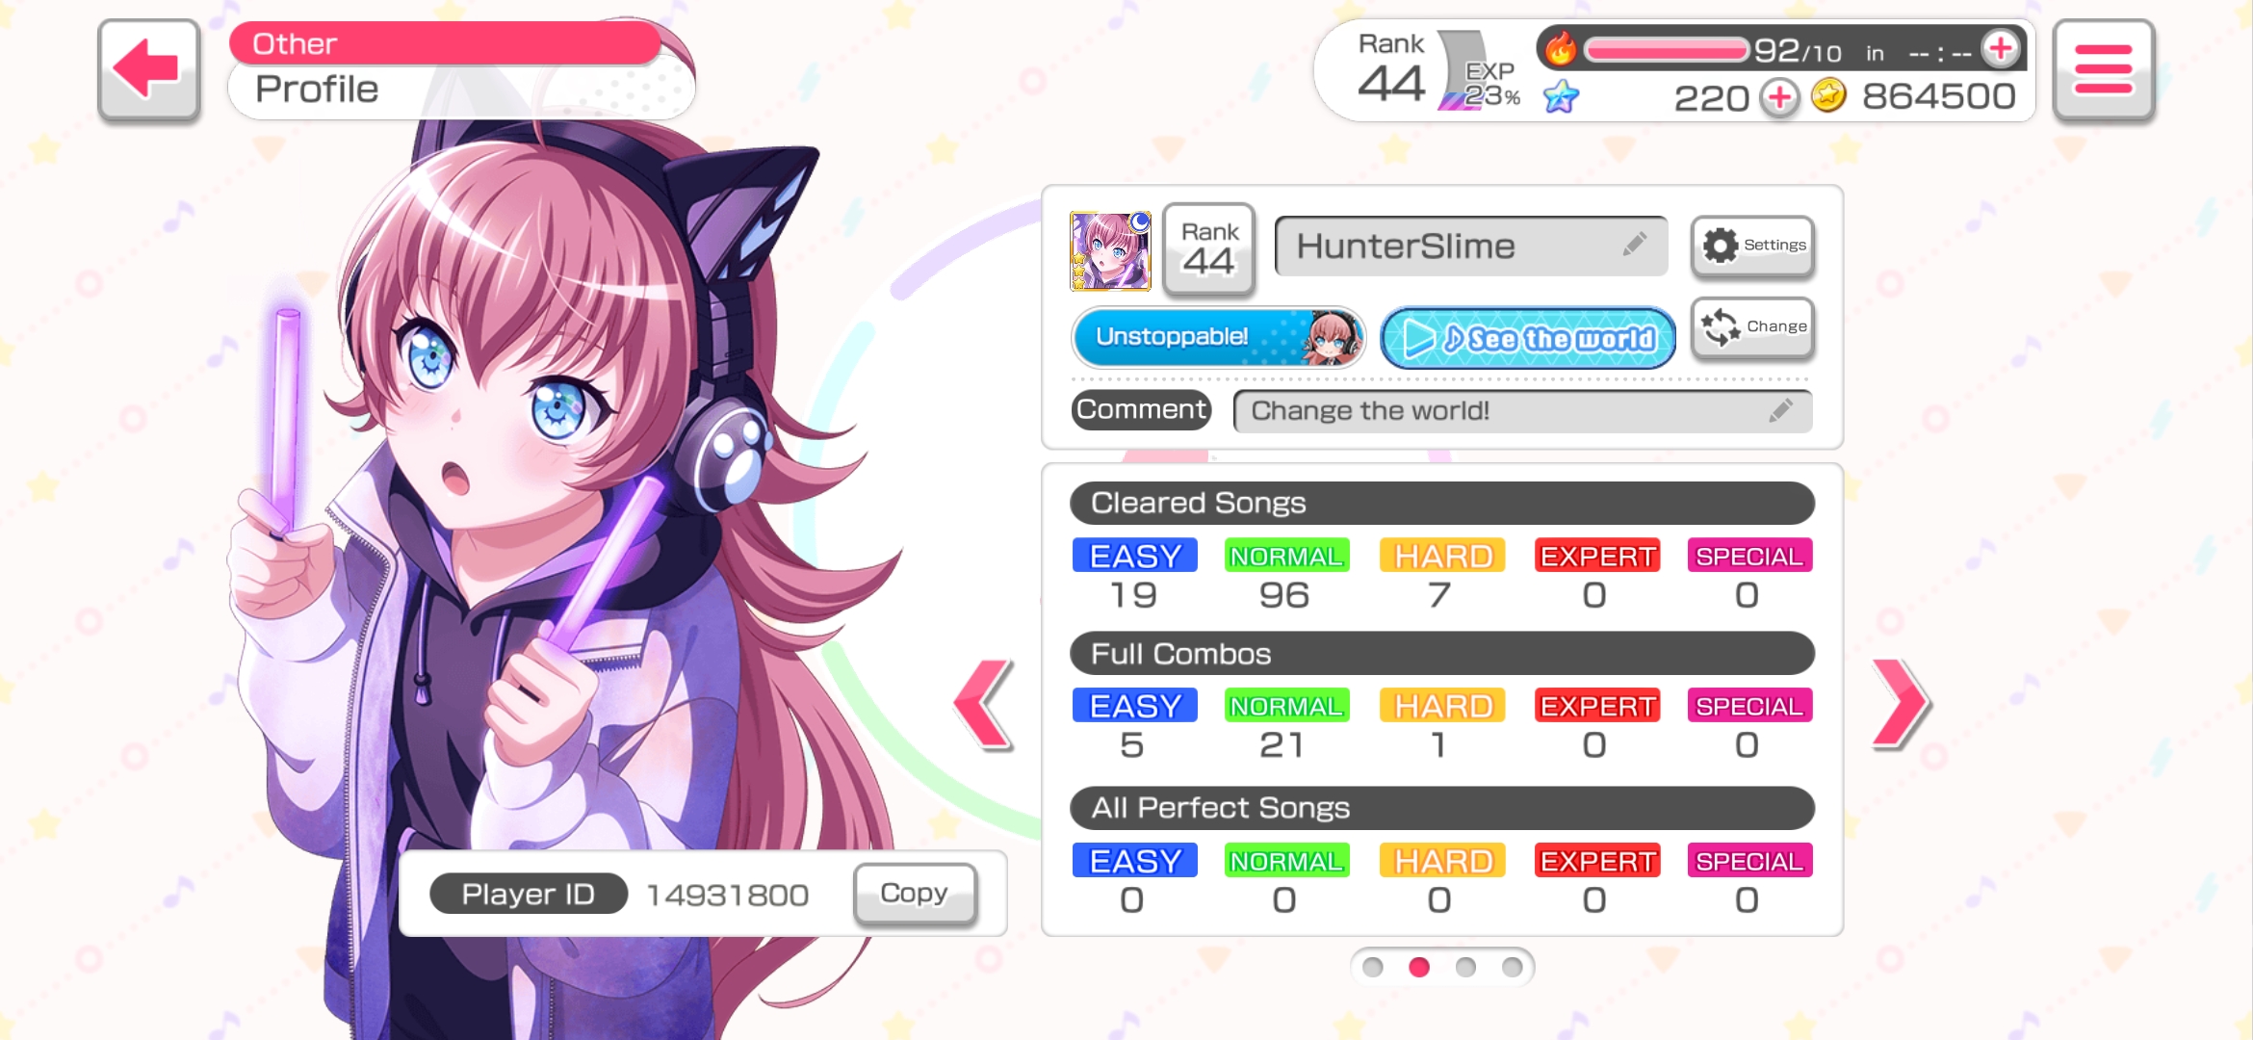Tap the pink back arrow button
This screenshot has width=2253, height=1040.
(x=148, y=70)
